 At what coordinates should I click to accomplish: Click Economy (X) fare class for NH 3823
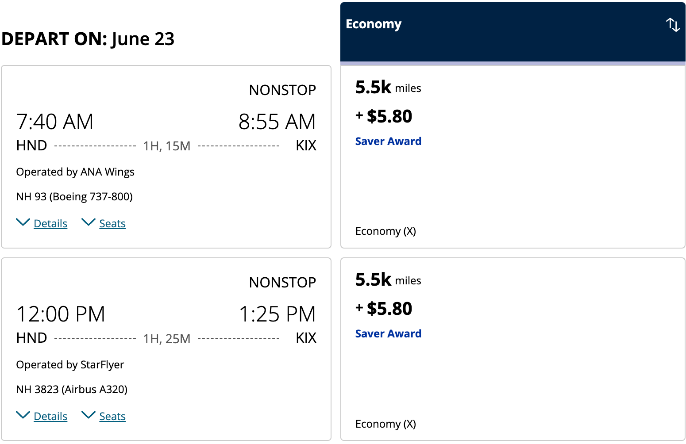coord(385,424)
